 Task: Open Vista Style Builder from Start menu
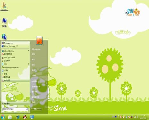click(x=15, y=58)
